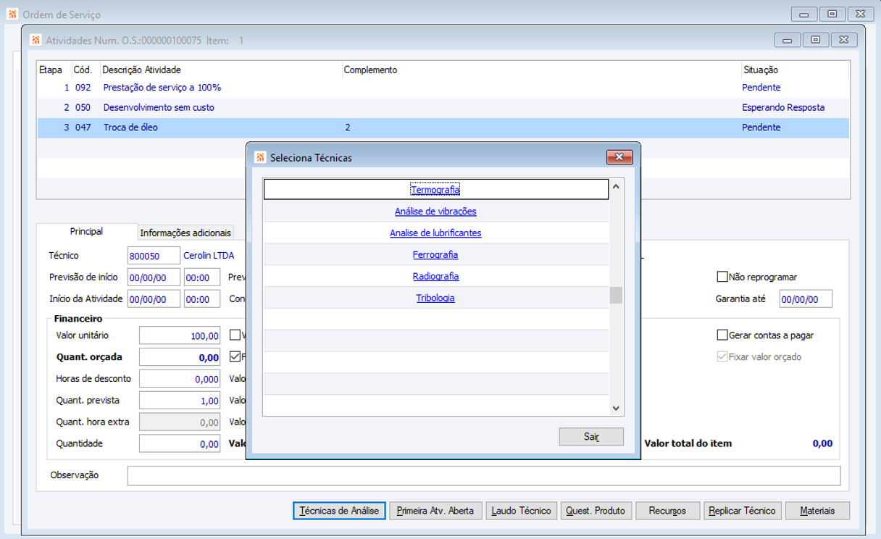Click the Cód. column header

tap(83, 70)
